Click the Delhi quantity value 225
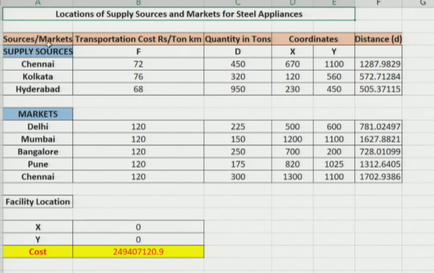This screenshot has width=434, height=273. [238, 127]
